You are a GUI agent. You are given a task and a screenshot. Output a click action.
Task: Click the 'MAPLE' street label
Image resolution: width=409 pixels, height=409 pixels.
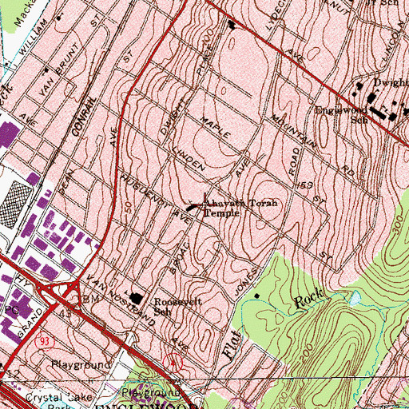215,128
